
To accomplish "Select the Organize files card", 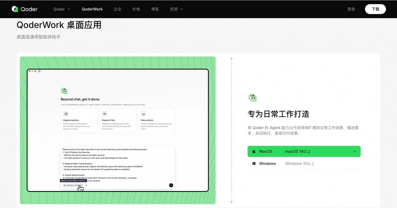I will [118, 121].
